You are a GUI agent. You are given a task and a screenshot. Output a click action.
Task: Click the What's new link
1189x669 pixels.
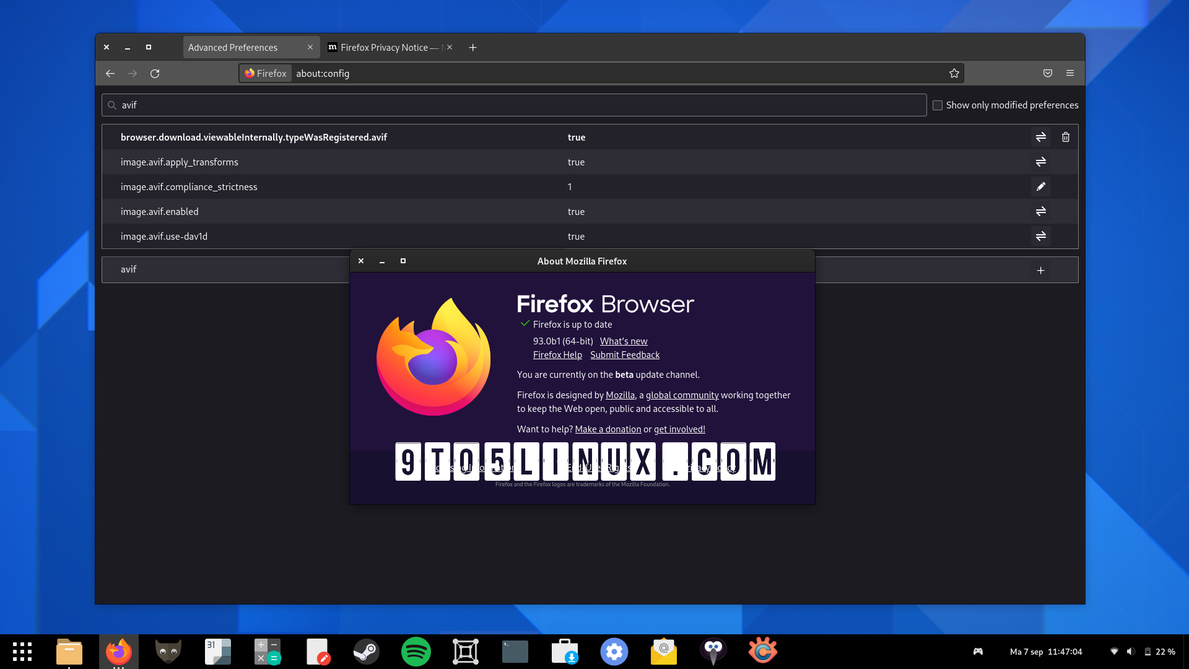(x=623, y=341)
